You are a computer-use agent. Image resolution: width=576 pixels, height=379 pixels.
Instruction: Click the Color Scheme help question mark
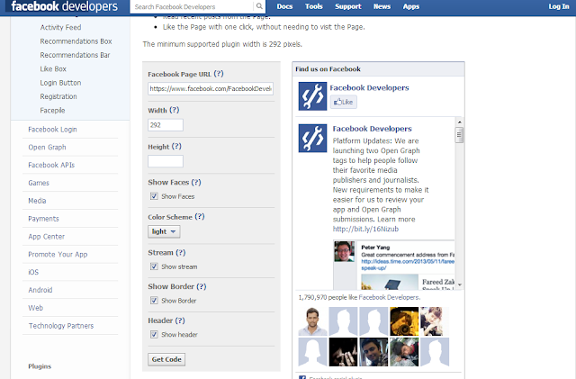[200, 217]
